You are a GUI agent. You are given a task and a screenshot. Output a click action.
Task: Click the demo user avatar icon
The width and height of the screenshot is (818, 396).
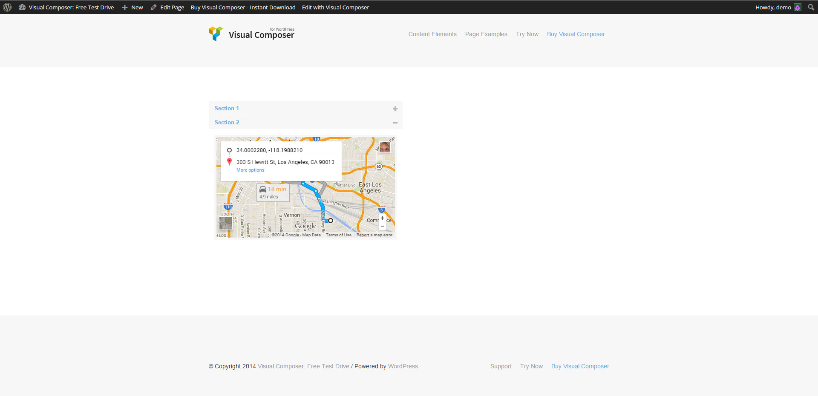pyautogui.click(x=798, y=7)
